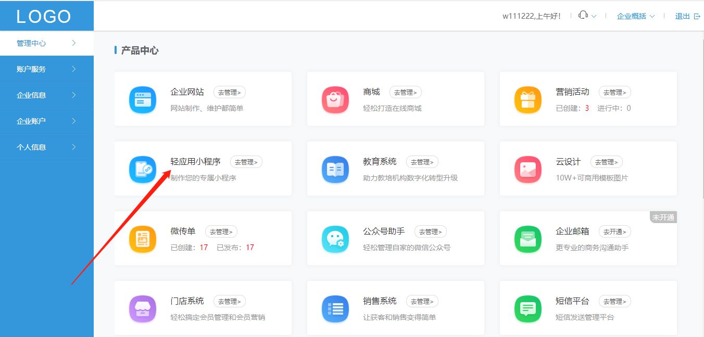Screen dimensions: 704x337
Task: Click the 退出 logout arrow icon
Action: pos(697,16)
